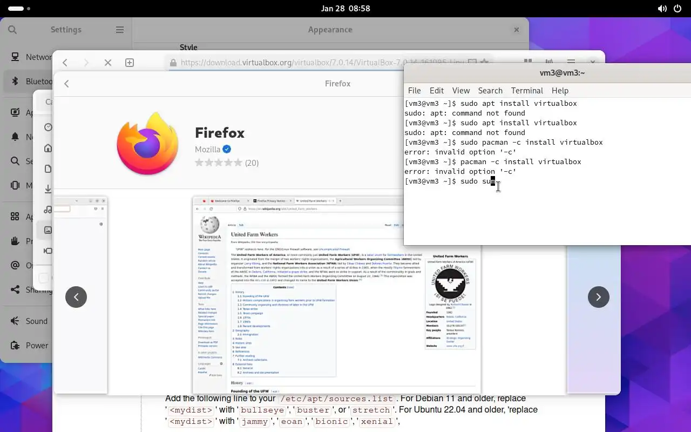Go back from the Firefox app page

tap(66, 84)
